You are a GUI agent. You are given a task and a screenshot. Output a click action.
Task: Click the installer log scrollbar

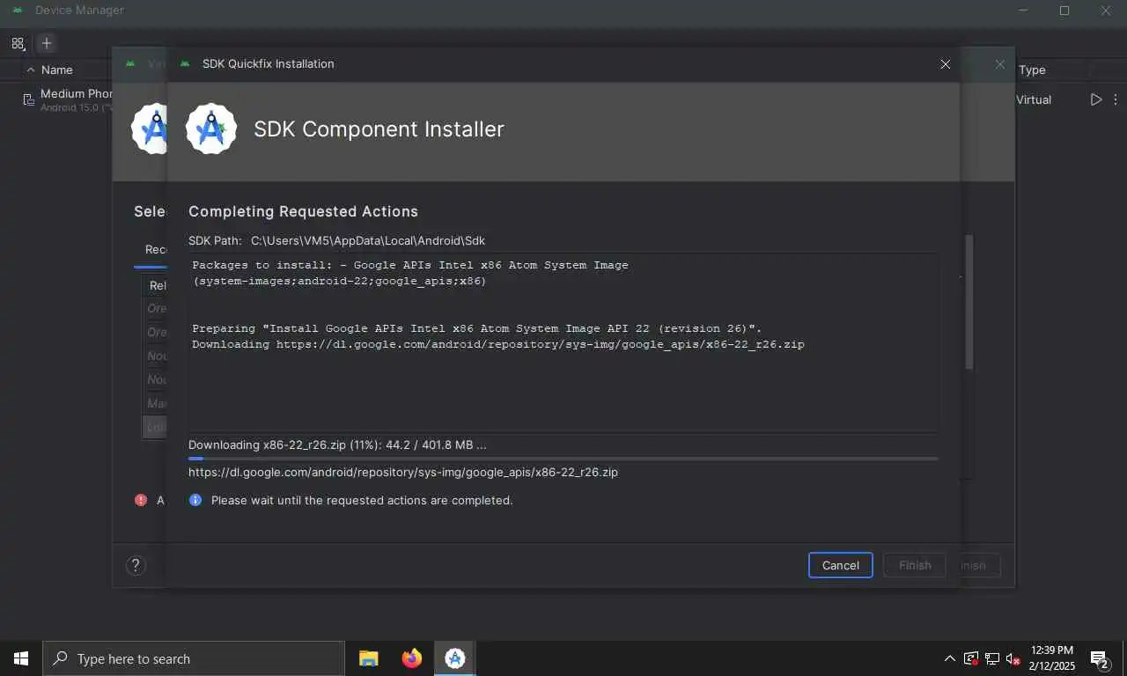click(969, 302)
